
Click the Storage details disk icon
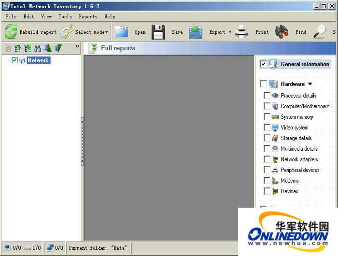click(x=275, y=138)
